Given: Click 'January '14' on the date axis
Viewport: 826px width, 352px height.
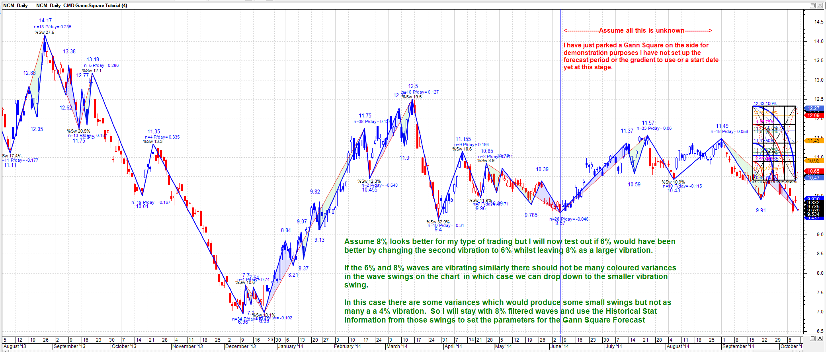Looking at the screenshot, I should (291, 346).
